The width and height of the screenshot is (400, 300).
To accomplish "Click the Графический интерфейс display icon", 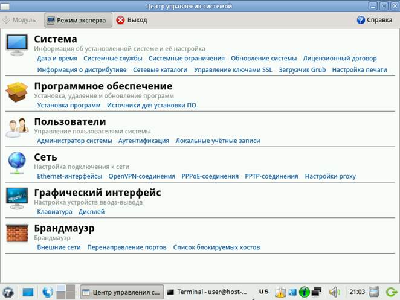I will pyautogui.click(x=17, y=198).
